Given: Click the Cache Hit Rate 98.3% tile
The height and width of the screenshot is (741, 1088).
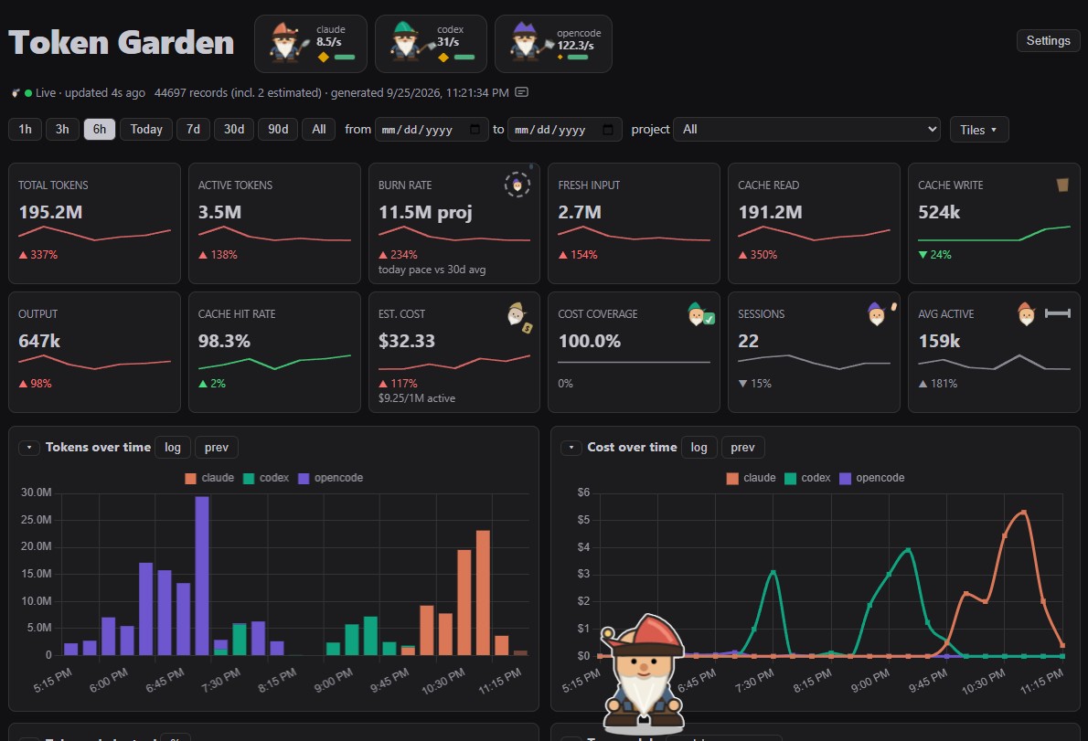Looking at the screenshot, I should [274, 352].
